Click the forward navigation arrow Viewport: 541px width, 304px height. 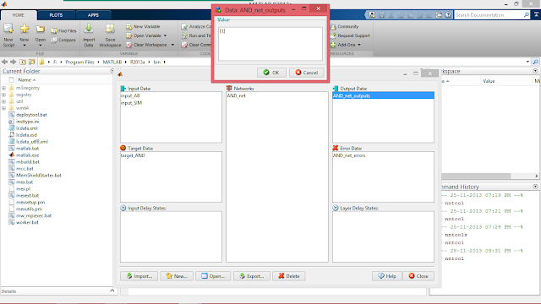click(14, 62)
